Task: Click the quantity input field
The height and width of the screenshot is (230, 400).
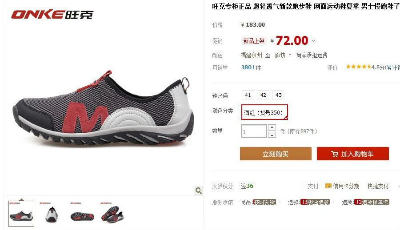Action: coord(254,131)
